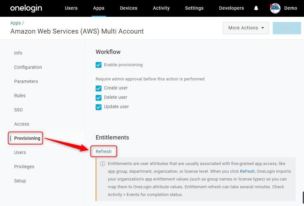304x206 pixels.
Task: Uncheck the Delete user approval checkbox
Action: coord(99,98)
